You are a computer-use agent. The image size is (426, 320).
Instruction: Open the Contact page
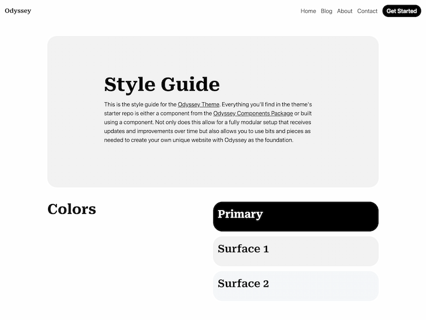pyautogui.click(x=367, y=11)
